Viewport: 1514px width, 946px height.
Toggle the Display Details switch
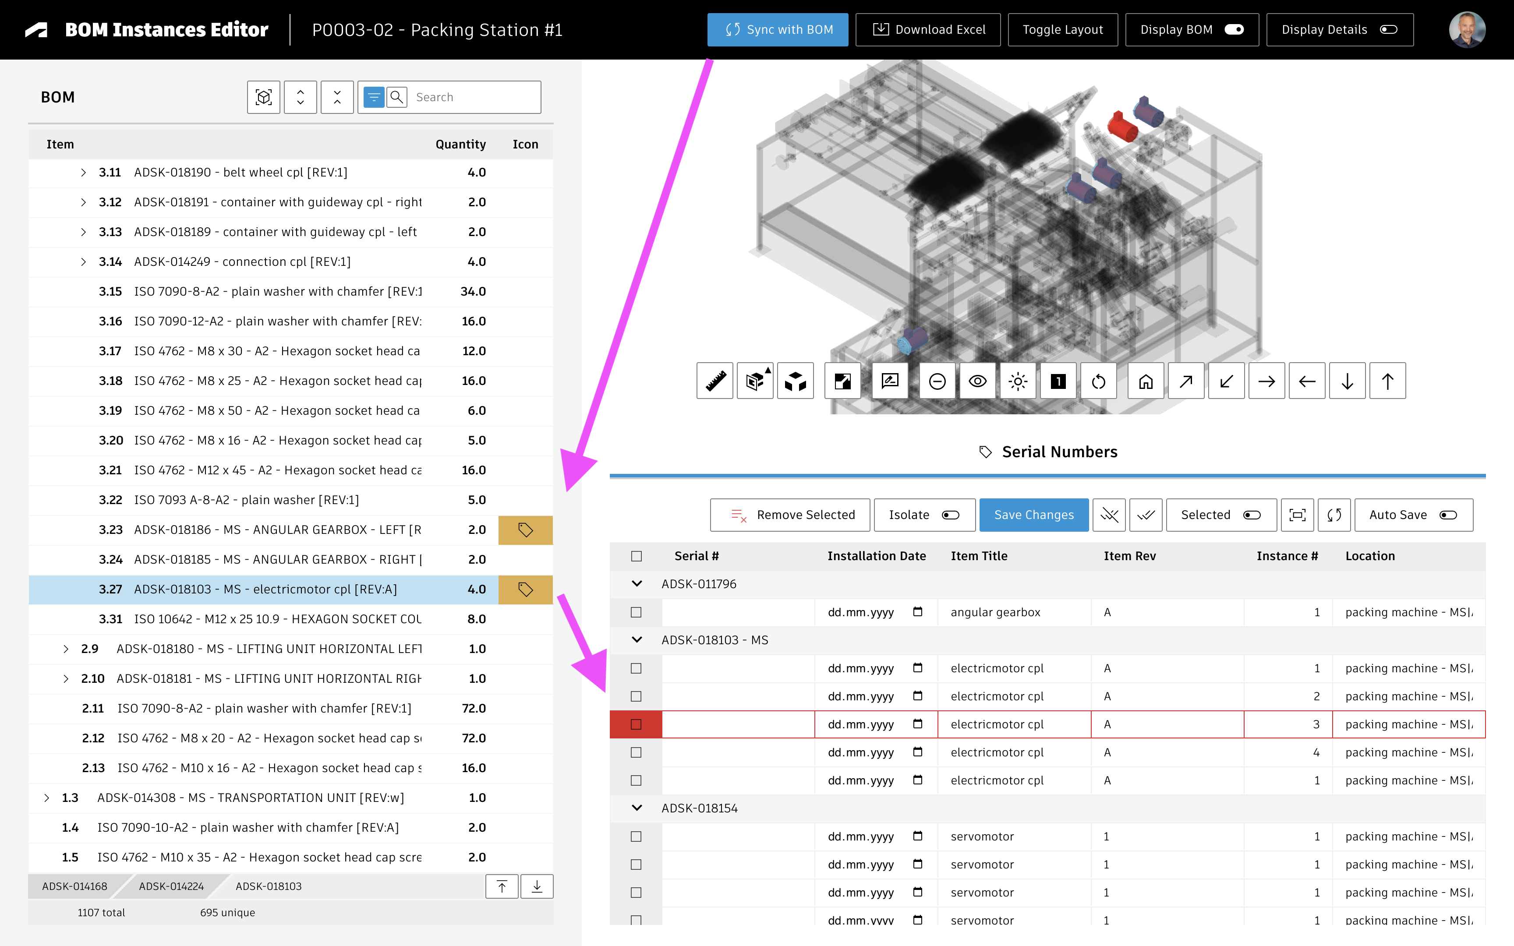point(1388,29)
